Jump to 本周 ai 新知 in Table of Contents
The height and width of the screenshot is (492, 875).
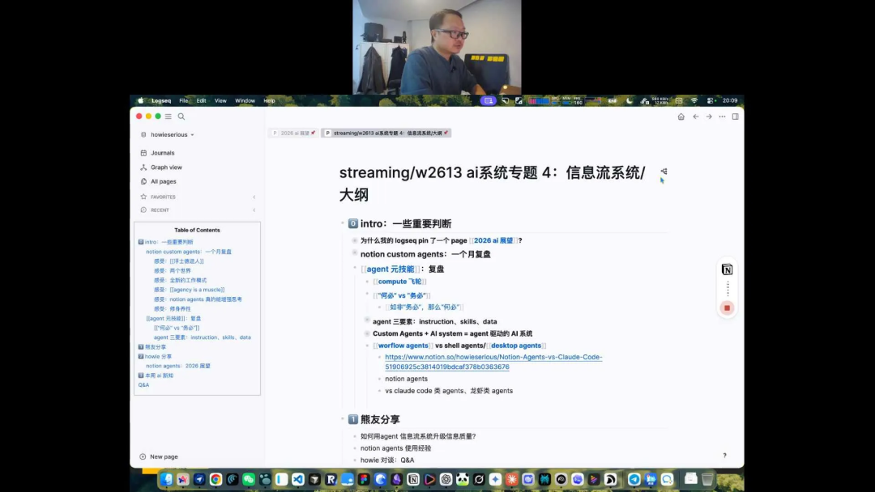[156, 375]
